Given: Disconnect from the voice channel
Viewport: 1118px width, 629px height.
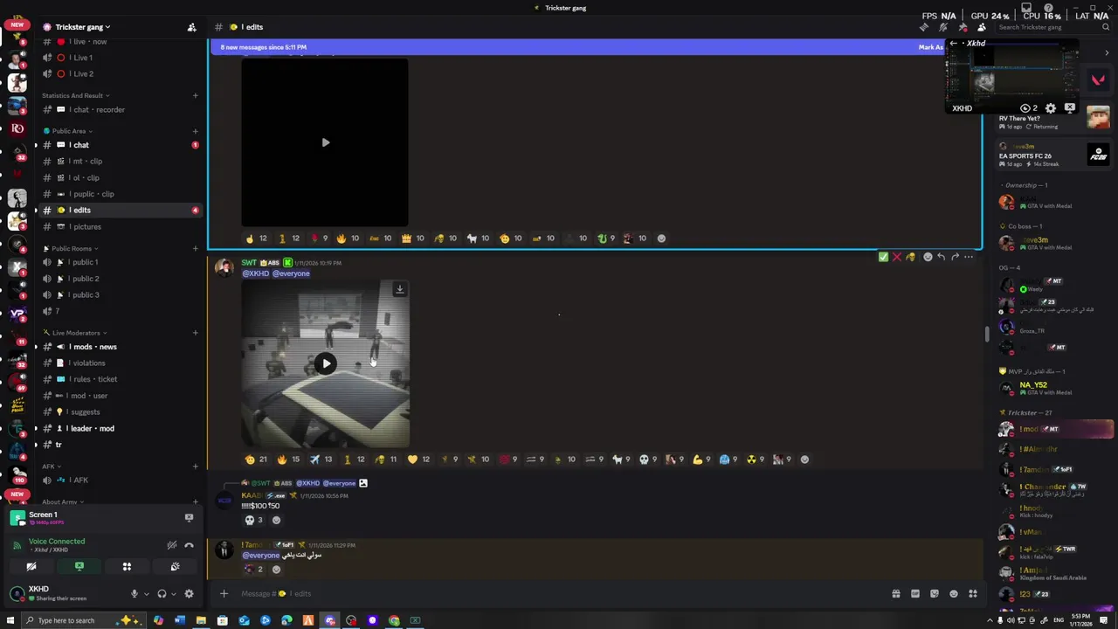Looking at the screenshot, I should (x=189, y=545).
